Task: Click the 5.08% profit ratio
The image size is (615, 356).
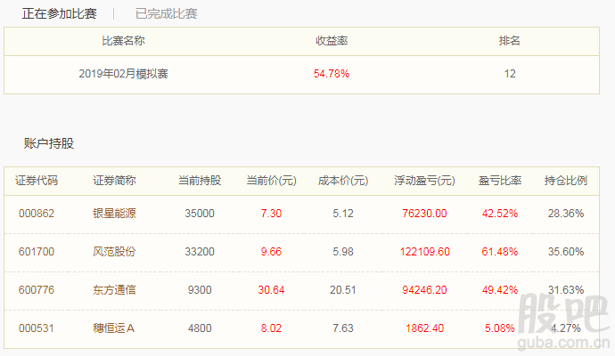Action: point(500,328)
